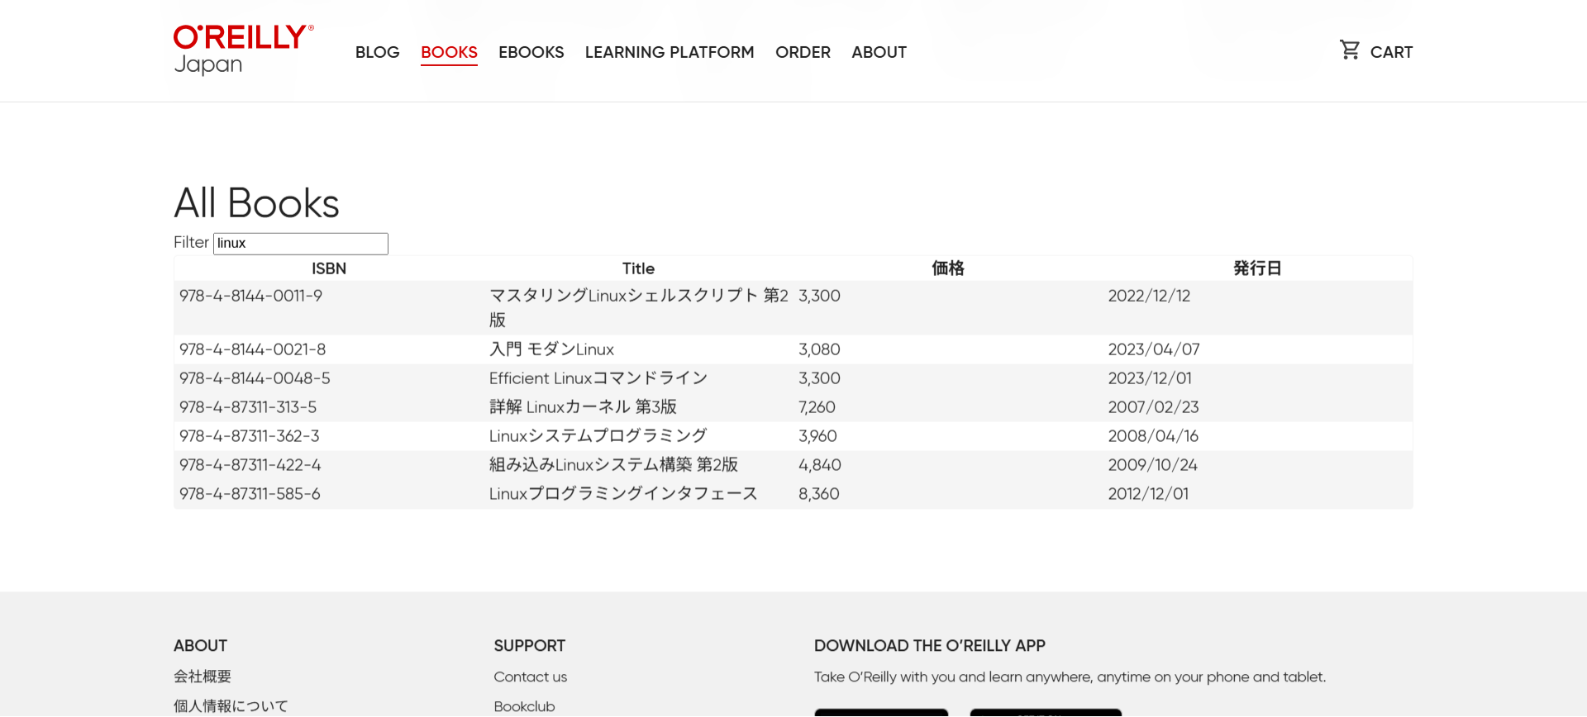Open the 会社概要 footer link

[203, 677]
